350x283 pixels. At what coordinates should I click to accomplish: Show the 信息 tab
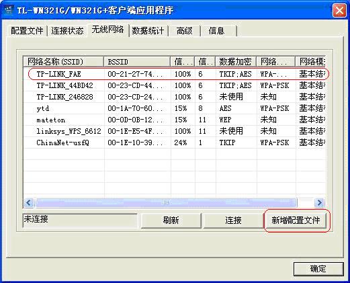pos(216,31)
